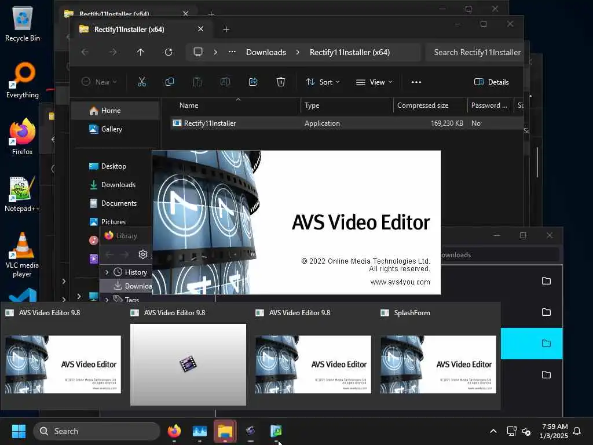Go up one folder level with the up arrow
The width and height of the screenshot is (593, 445).
click(x=140, y=52)
